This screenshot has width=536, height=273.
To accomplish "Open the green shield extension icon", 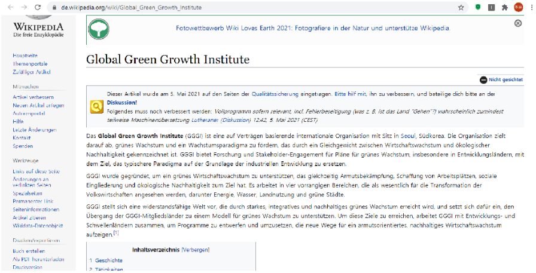I will [478, 7].
